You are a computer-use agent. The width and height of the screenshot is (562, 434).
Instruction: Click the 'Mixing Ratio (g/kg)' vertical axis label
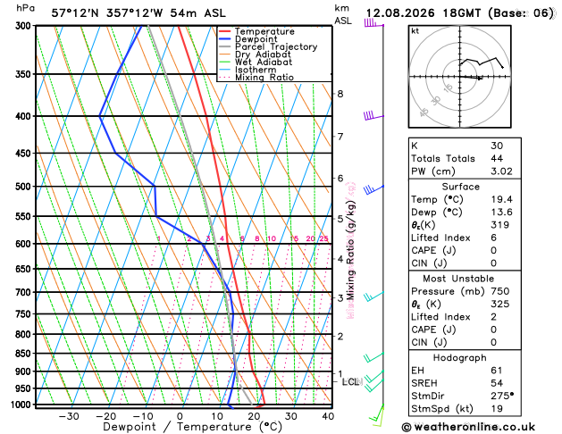[350, 250]
